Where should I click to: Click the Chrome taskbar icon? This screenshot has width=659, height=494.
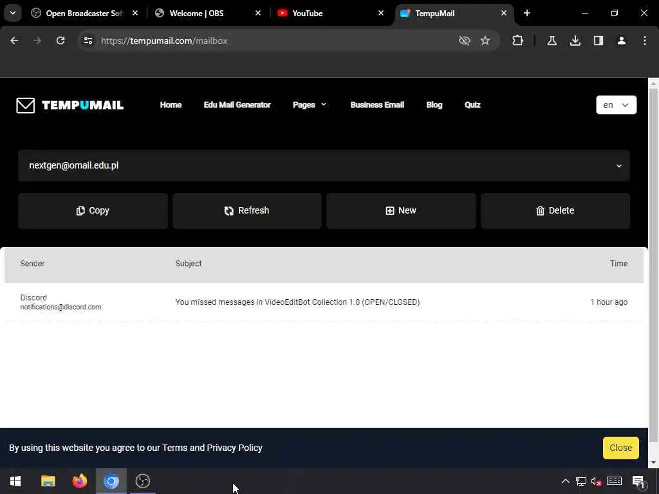pos(111,481)
